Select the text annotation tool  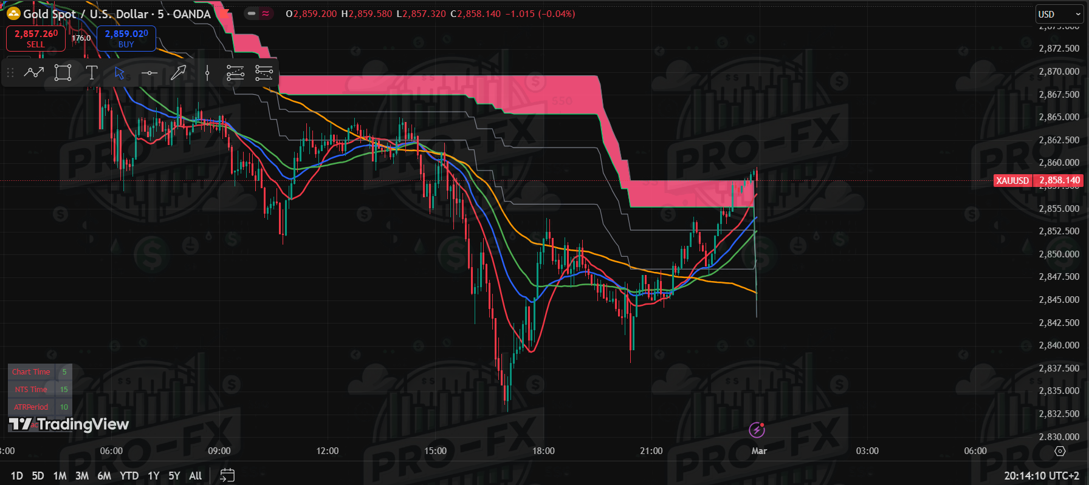point(92,73)
